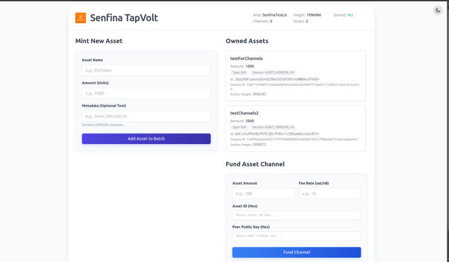Viewport: 449px width, 262px height.
Task: Click the Fund Channel button
Action: (296, 253)
